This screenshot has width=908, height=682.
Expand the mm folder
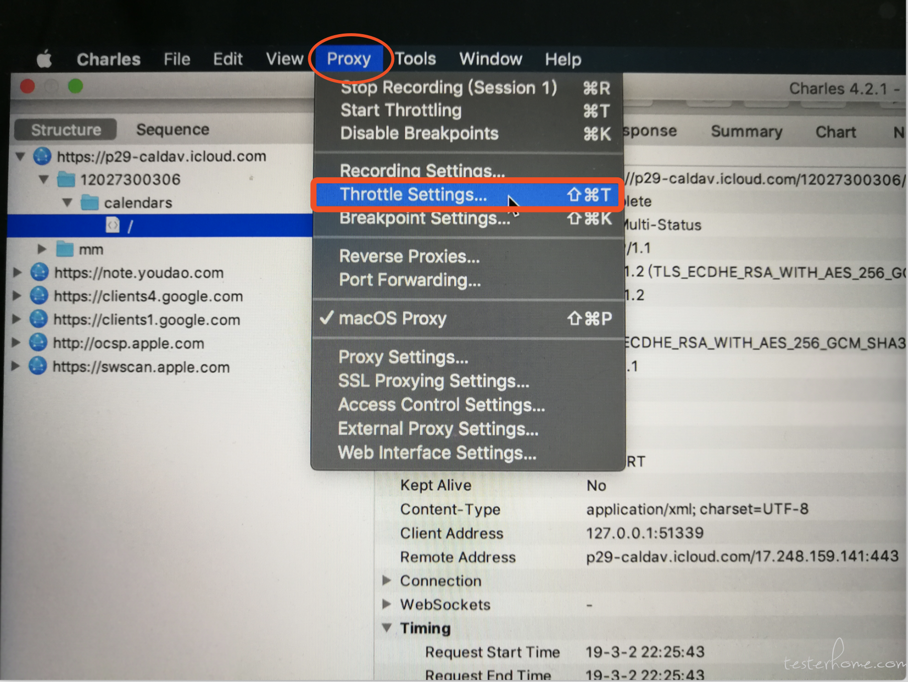42,249
